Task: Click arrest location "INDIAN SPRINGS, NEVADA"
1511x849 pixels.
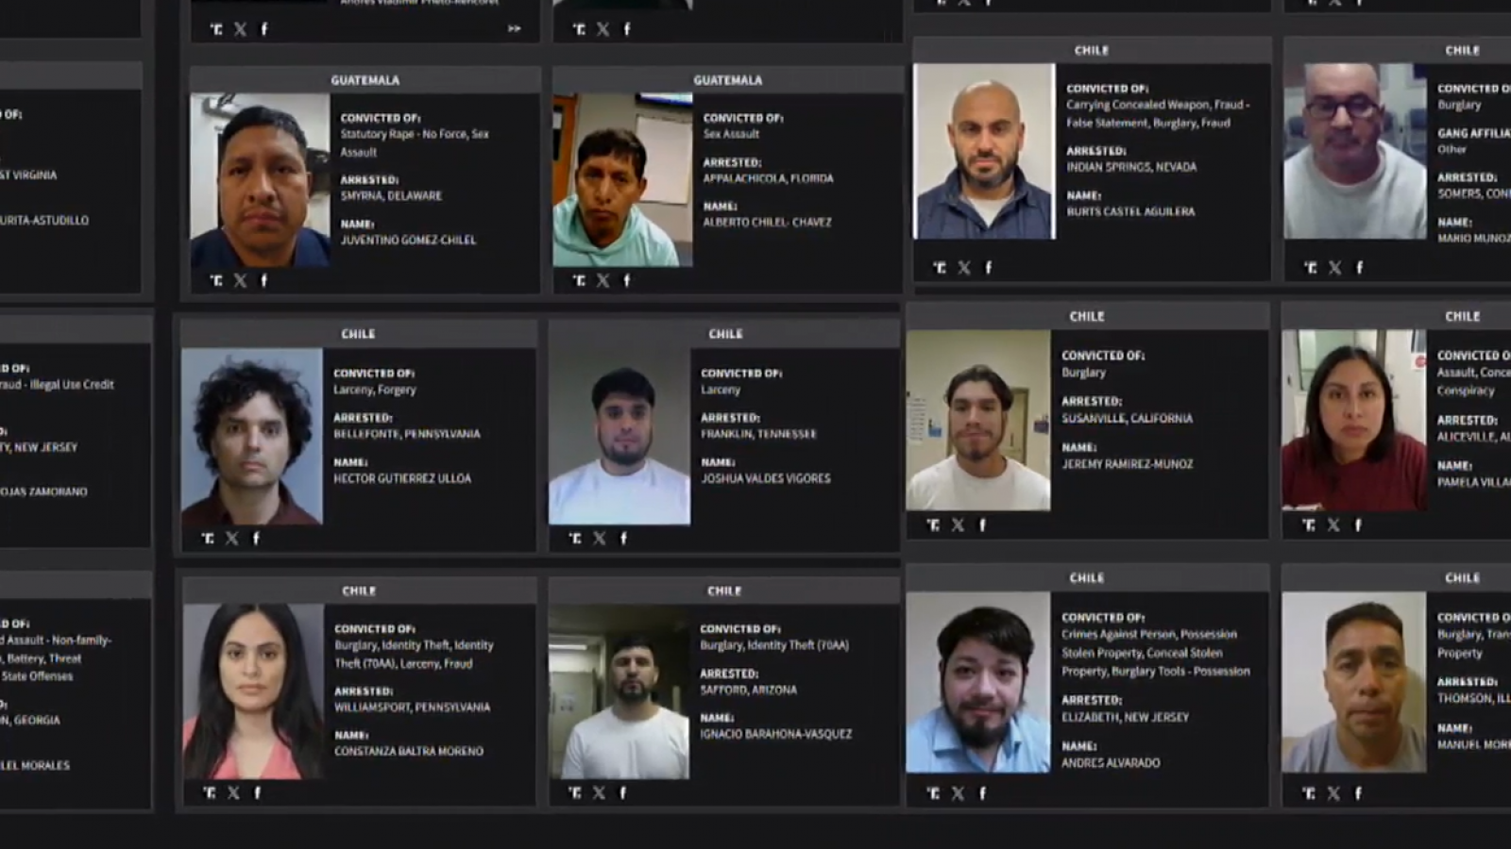Action: (1131, 167)
